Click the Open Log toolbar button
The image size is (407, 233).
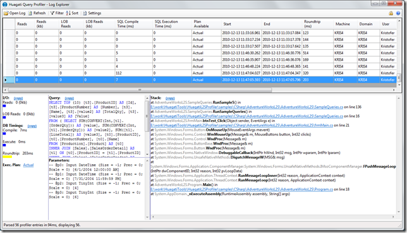point(15,13)
